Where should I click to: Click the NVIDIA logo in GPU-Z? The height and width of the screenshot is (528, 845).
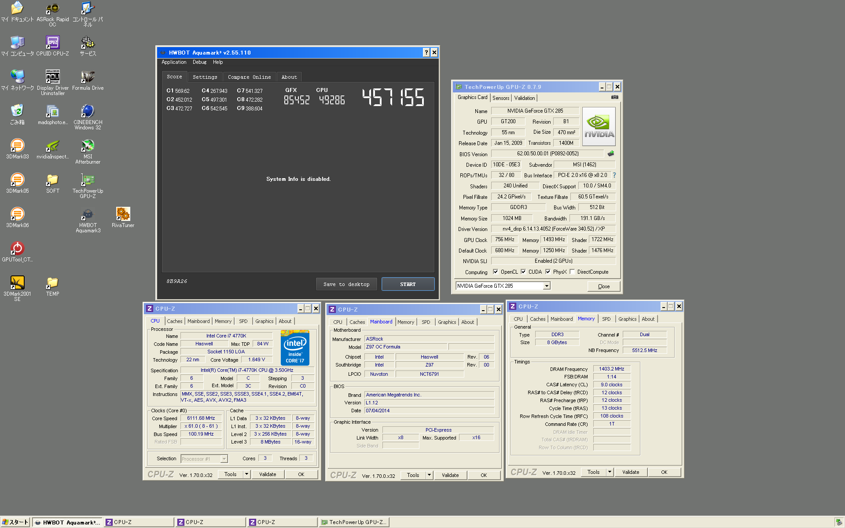click(599, 126)
